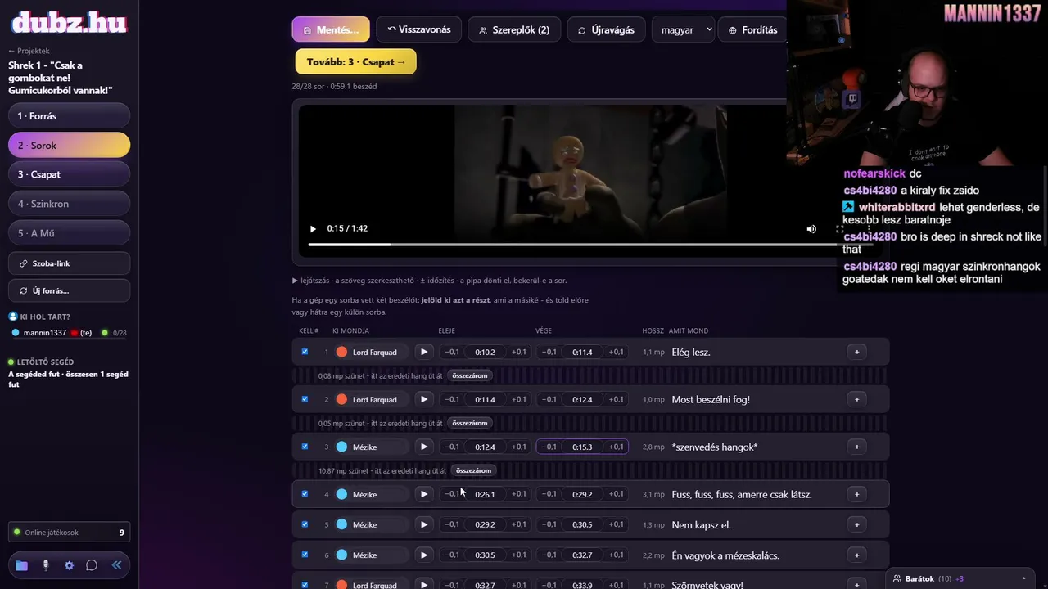Click the "Új forrás..." button
1048x589 pixels.
(69, 290)
